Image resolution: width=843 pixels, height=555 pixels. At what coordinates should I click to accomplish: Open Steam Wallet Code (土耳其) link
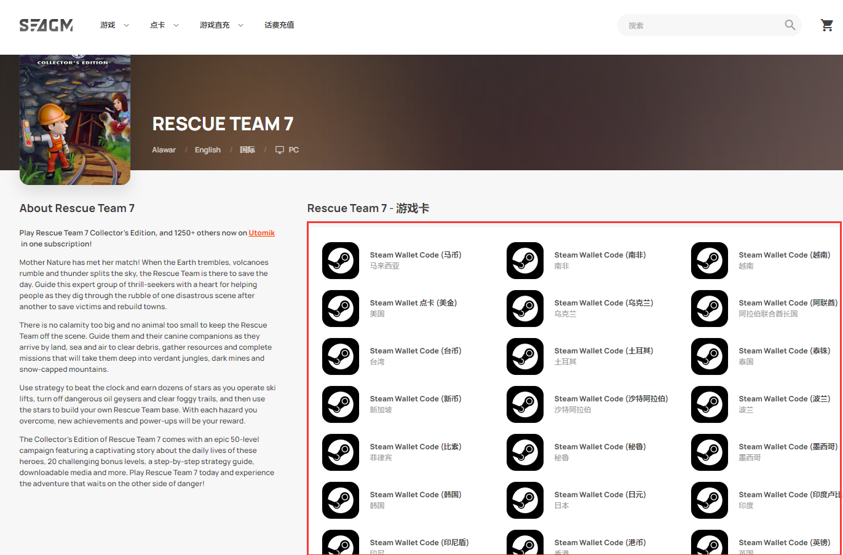(x=604, y=351)
